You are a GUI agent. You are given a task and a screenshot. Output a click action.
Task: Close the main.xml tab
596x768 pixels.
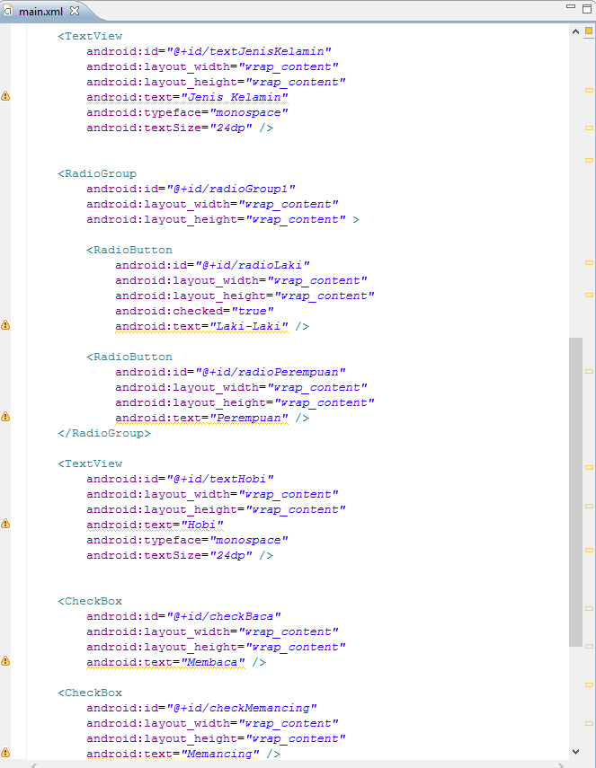(x=75, y=11)
